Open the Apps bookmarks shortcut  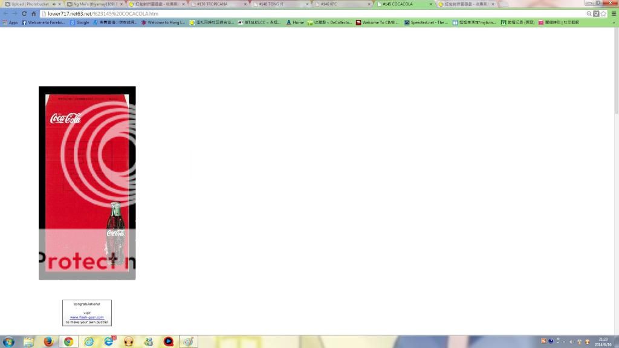click(10, 22)
